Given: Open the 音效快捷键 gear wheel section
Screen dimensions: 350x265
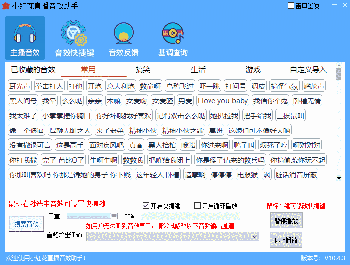Looking at the screenshot, I should pyautogui.click(x=74, y=38).
